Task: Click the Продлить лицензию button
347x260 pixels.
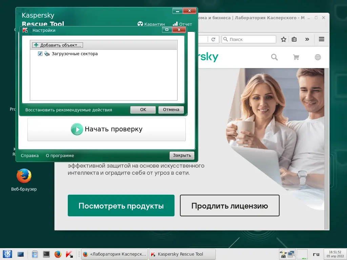Action: coord(229,205)
